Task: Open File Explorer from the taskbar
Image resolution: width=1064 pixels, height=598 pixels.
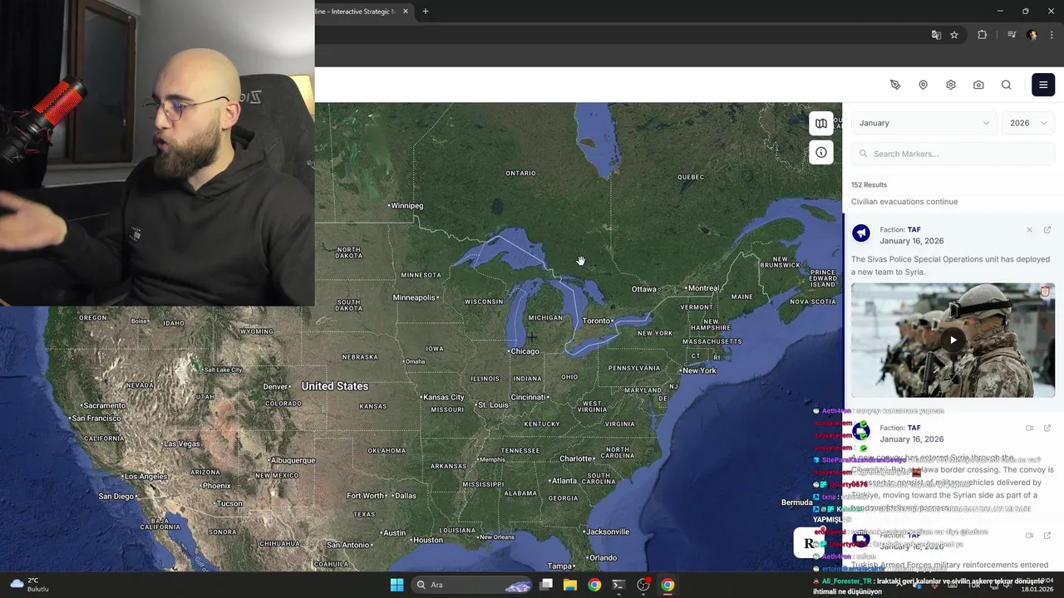Action: (570, 585)
